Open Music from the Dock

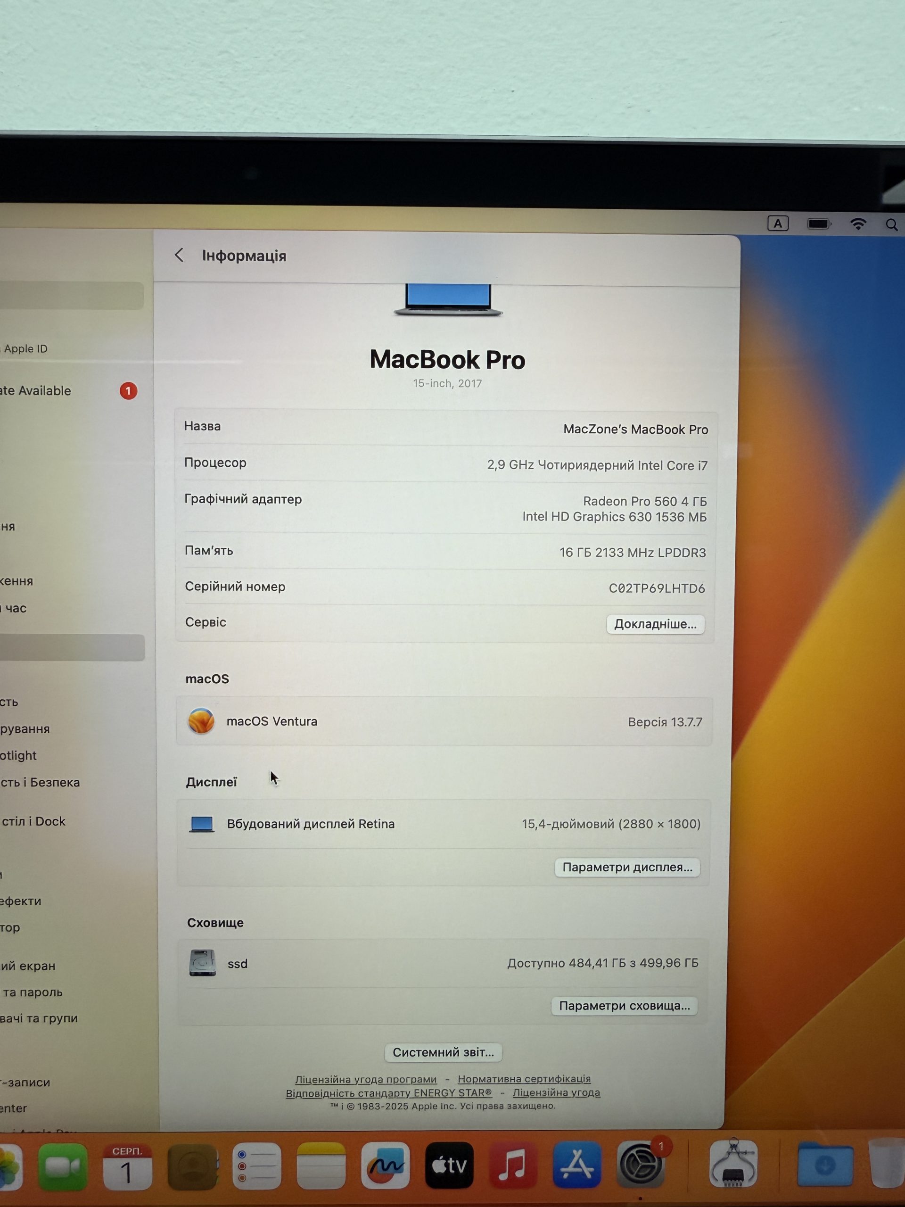pos(513,1165)
